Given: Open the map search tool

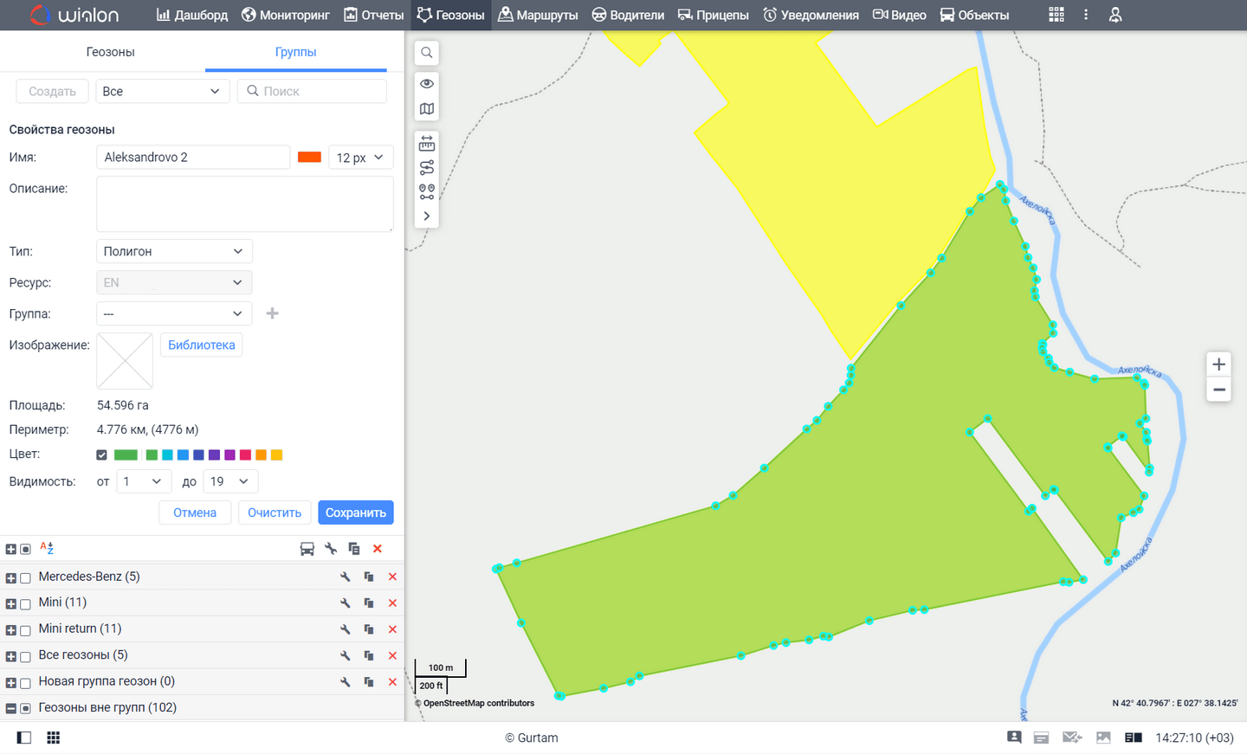Looking at the screenshot, I should coord(427,53).
